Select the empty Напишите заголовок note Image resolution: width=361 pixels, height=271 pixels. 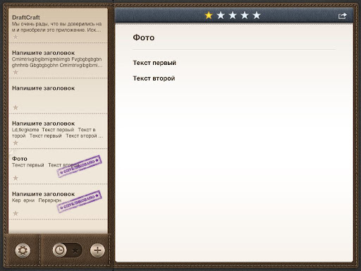click(x=58, y=96)
